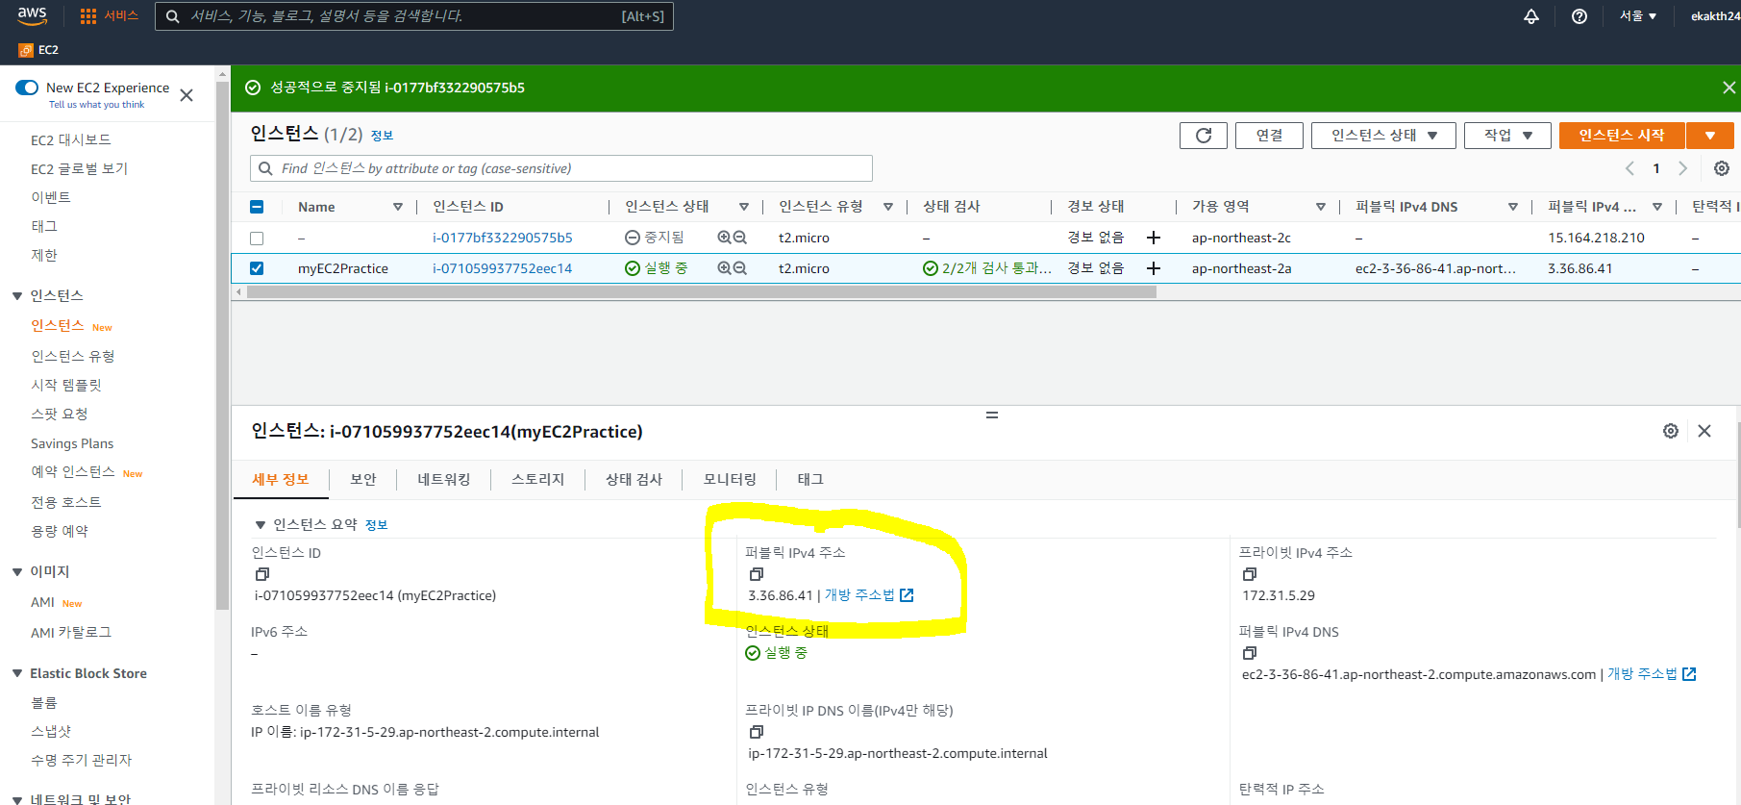Open EC2 대시보드 in sidebar

click(x=71, y=140)
